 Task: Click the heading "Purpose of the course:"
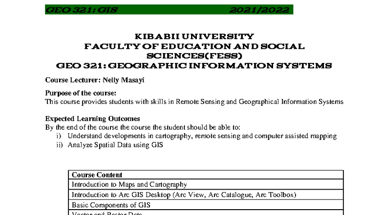[x=81, y=93]
